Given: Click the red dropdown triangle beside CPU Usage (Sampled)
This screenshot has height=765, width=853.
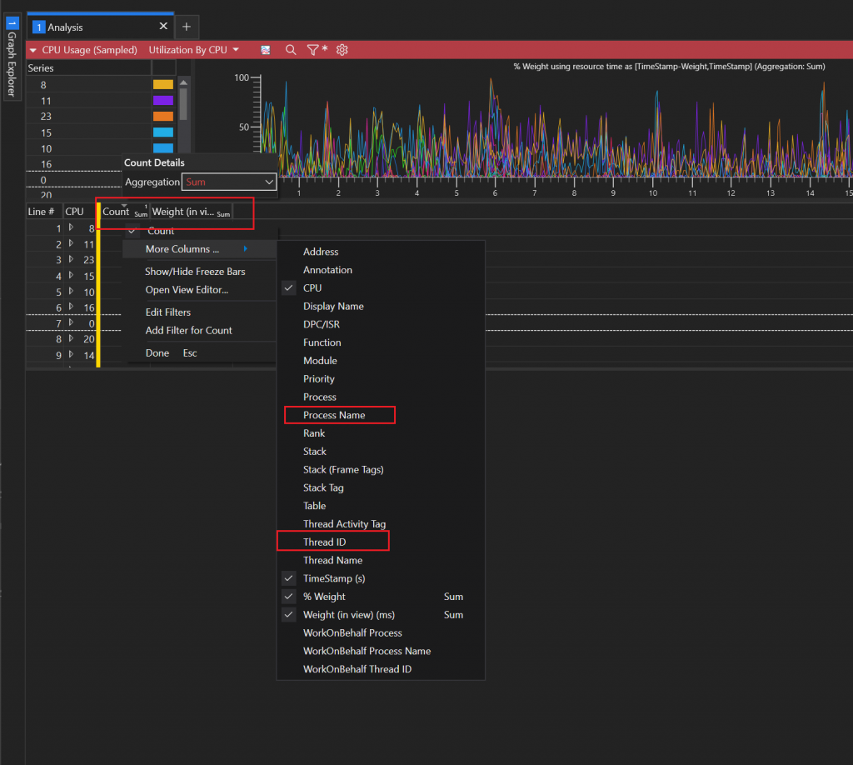Looking at the screenshot, I should pyautogui.click(x=34, y=49).
